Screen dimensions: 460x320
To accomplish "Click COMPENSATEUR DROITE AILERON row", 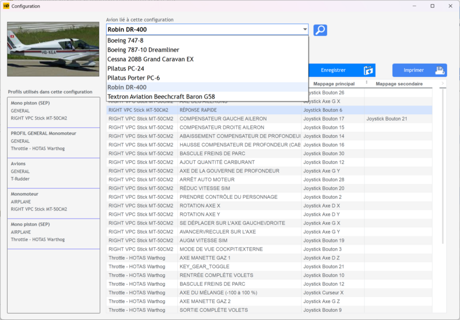I will [269, 128].
